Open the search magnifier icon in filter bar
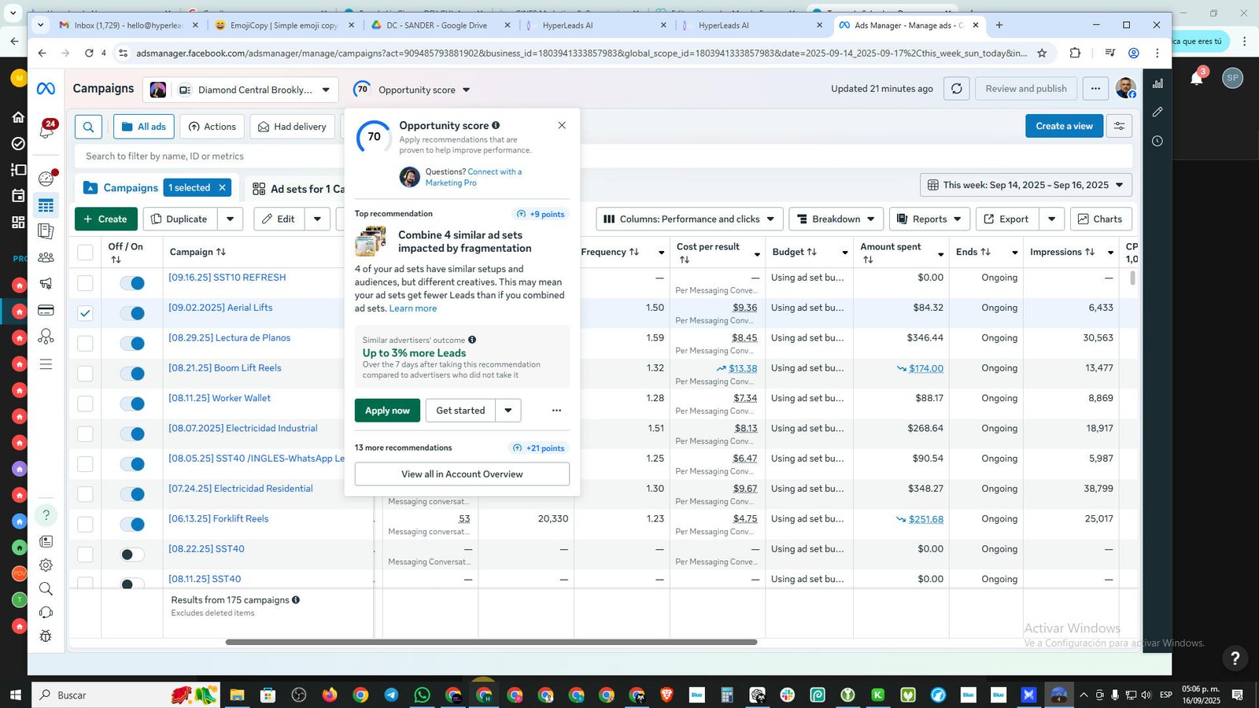1259x708 pixels. 88,127
